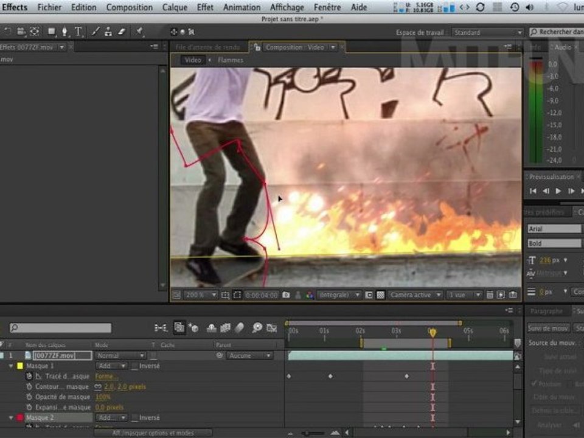Go to first frame in Prévisualisation
Image resolution: width=584 pixels, height=438 pixels.
pyautogui.click(x=533, y=191)
